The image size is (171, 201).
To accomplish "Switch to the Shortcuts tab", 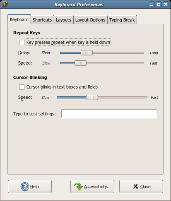I will (42, 20).
